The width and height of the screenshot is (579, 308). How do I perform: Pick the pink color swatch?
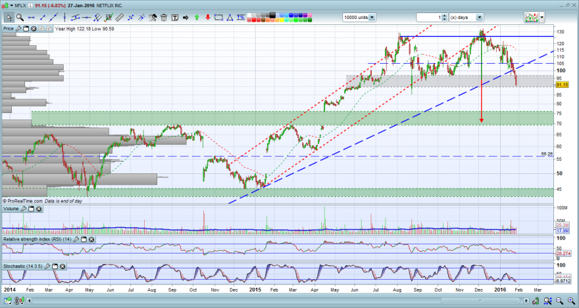[310, 15]
